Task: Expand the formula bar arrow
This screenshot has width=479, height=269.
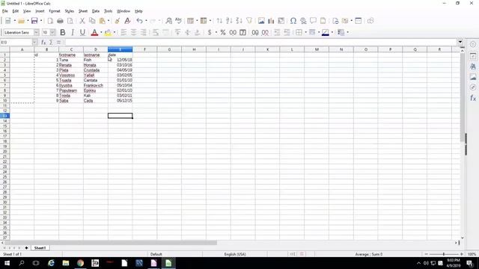Action: pyautogui.click(x=460, y=42)
